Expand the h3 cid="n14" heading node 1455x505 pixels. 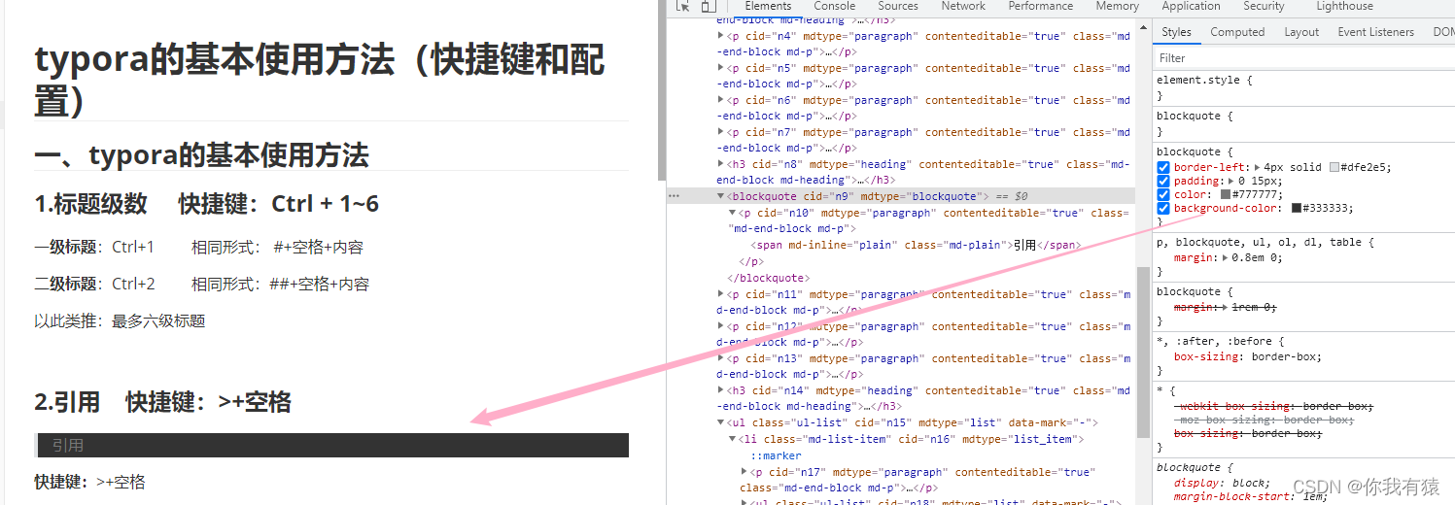click(x=721, y=390)
